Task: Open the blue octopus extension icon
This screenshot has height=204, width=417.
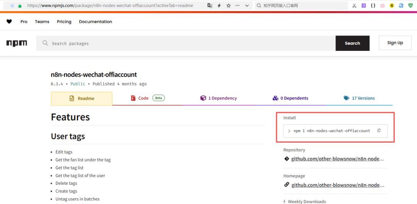Action: pyautogui.click(x=401, y=5)
